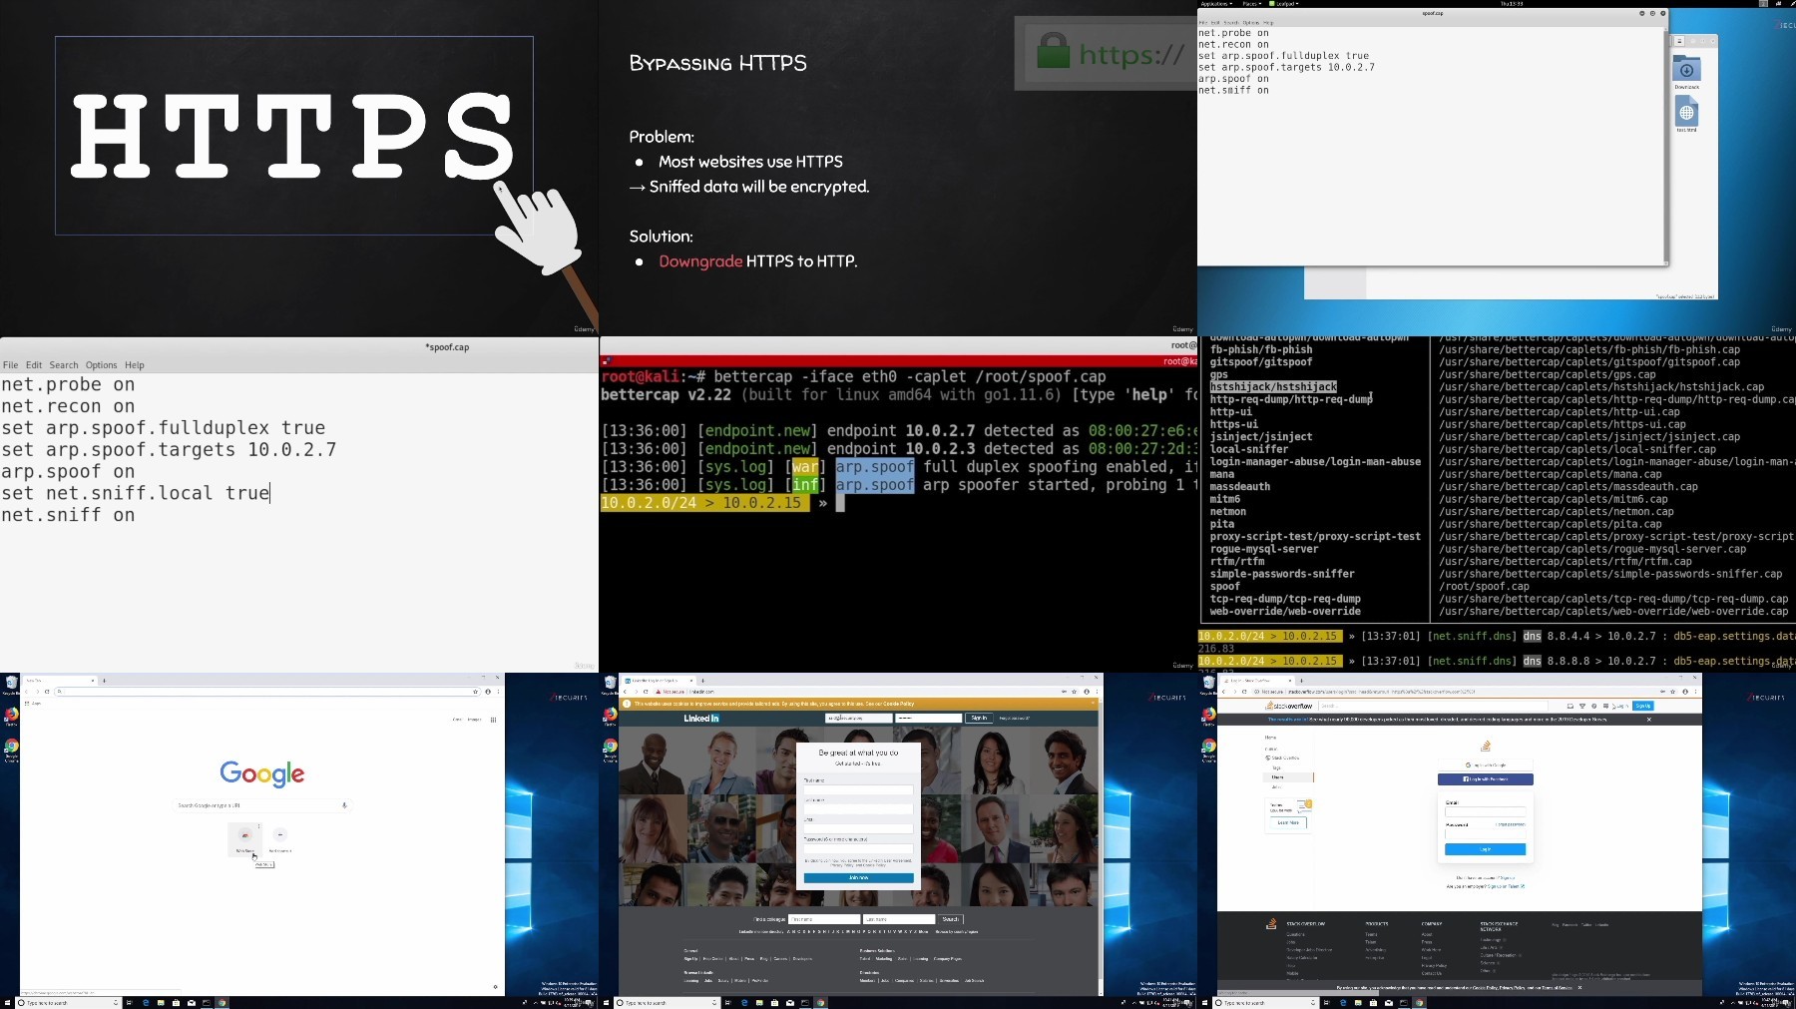Open Chrome taskbar icon under Stack Overflow window
Screen dimensions: 1796x1009
[x=1420, y=1003]
